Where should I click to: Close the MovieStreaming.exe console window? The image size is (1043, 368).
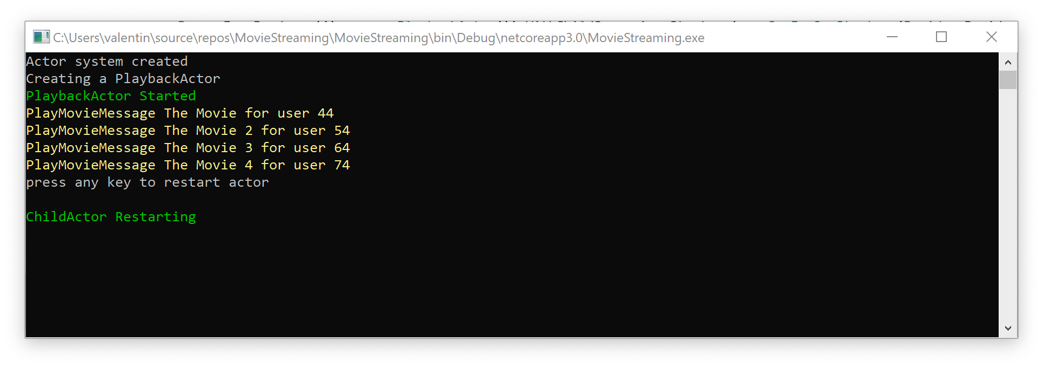[991, 37]
